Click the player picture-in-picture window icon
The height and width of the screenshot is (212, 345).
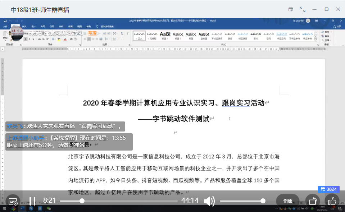pyautogui.click(x=291, y=9)
